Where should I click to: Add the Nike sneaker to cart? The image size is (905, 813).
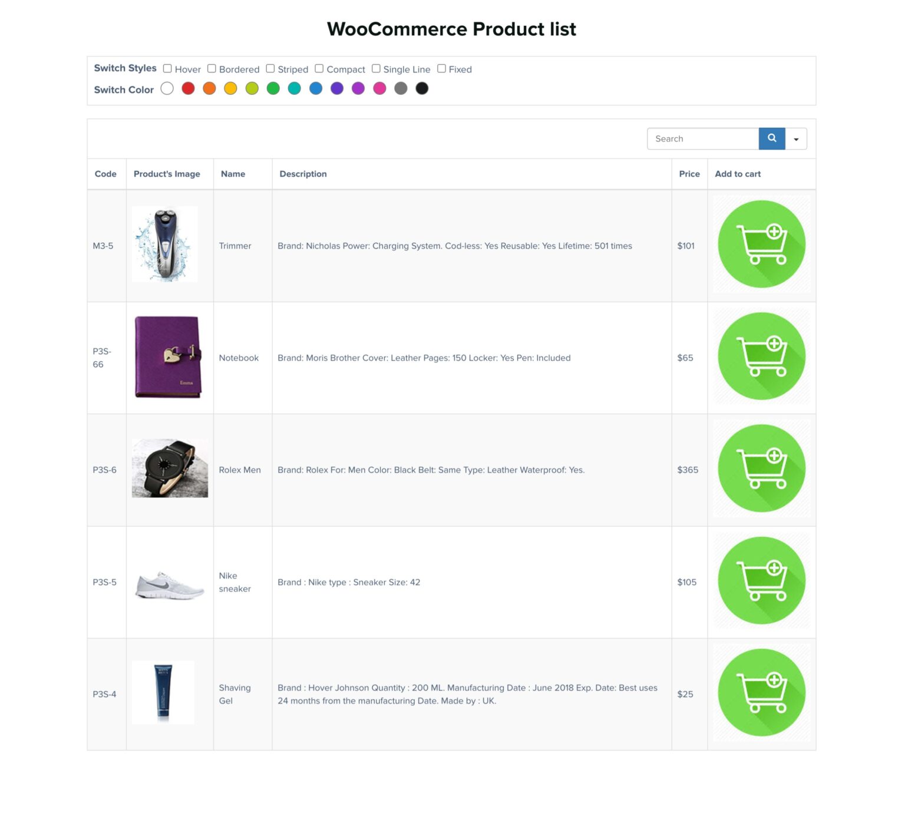pyautogui.click(x=761, y=580)
